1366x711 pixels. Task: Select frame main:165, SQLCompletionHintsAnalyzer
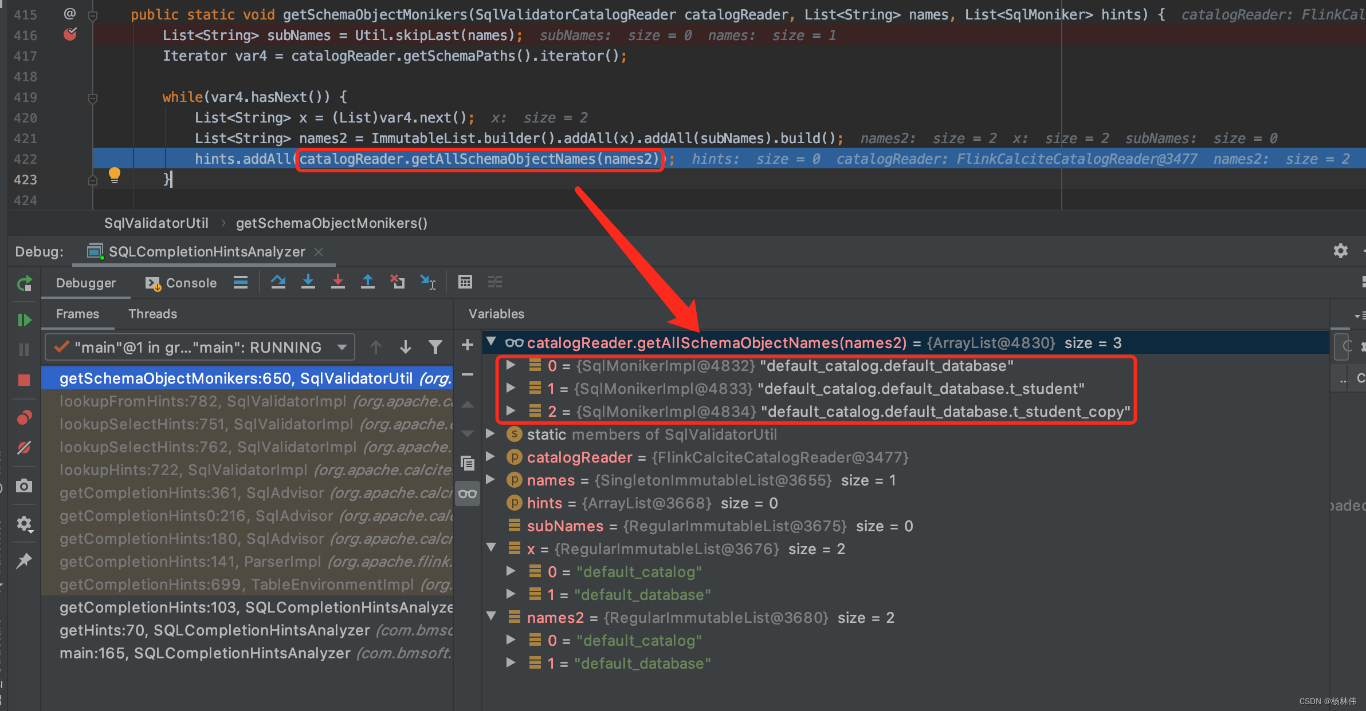point(247,653)
